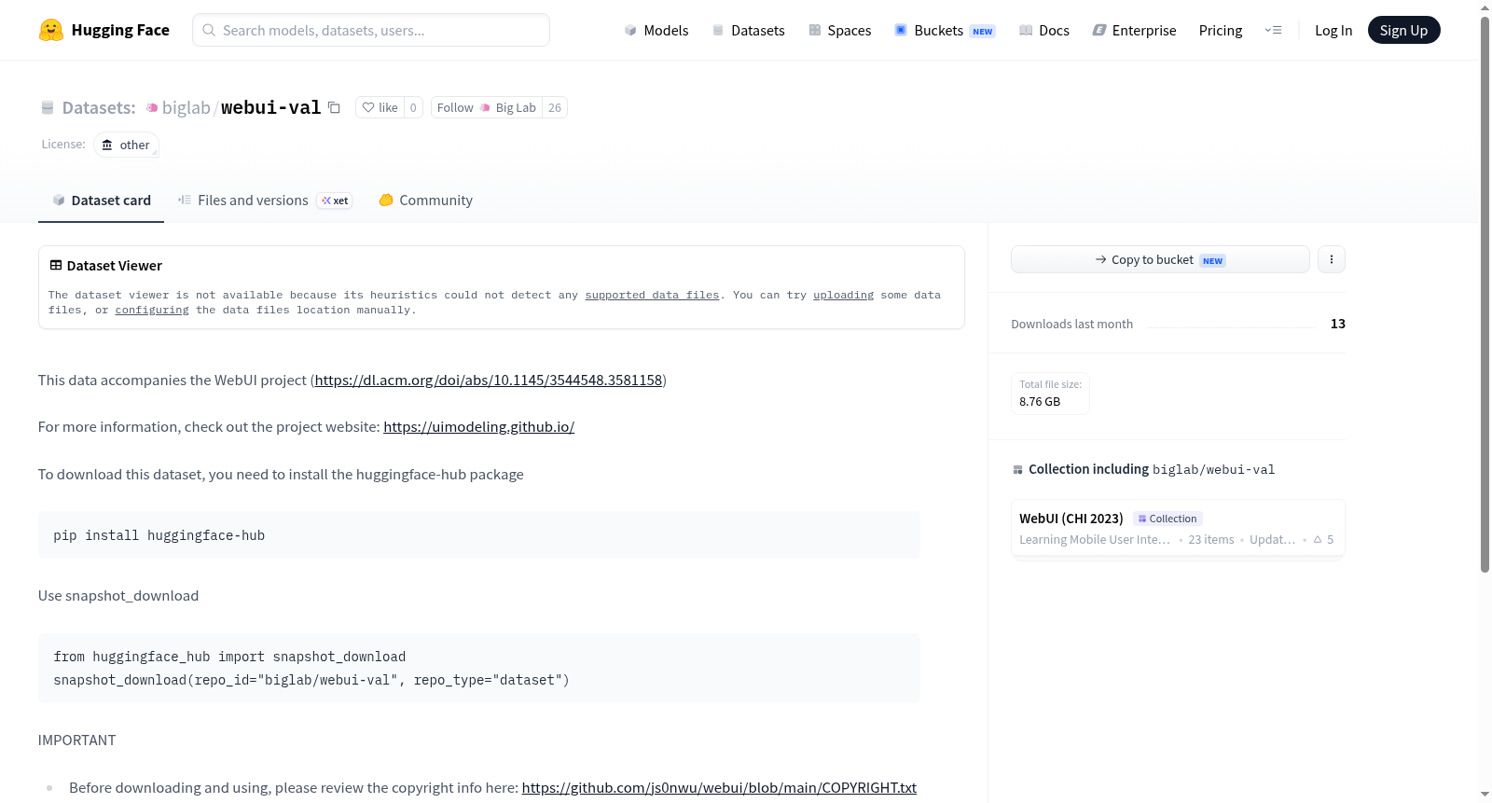Click the '23 items' collection text

[1210, 539]
